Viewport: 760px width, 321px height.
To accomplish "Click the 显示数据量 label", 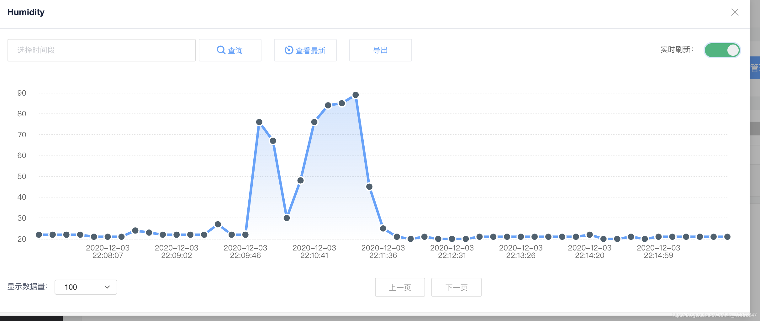I will (28, 287).
